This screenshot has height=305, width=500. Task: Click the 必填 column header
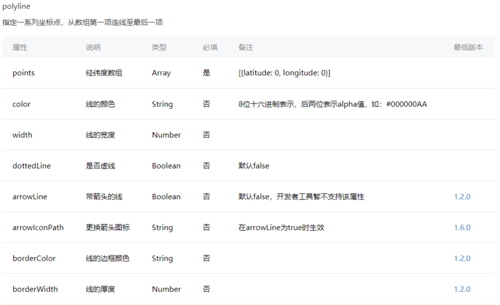tap(210, 47)
